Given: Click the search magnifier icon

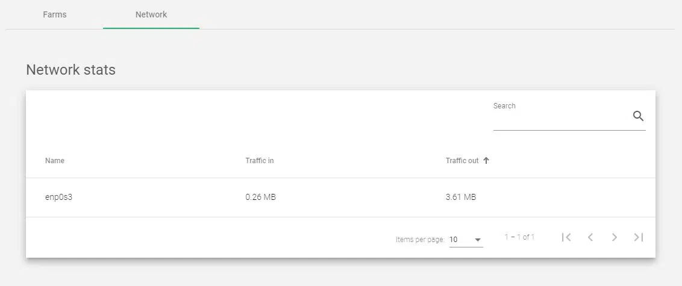Looking at the screenshot, I should coord(638,116).
